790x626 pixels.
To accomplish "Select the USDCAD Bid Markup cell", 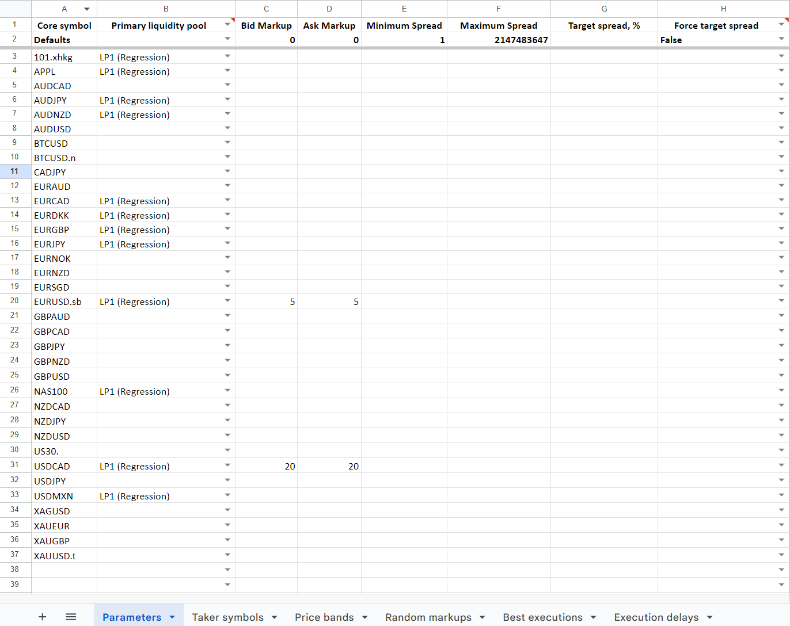I will [x=266, y=466].
